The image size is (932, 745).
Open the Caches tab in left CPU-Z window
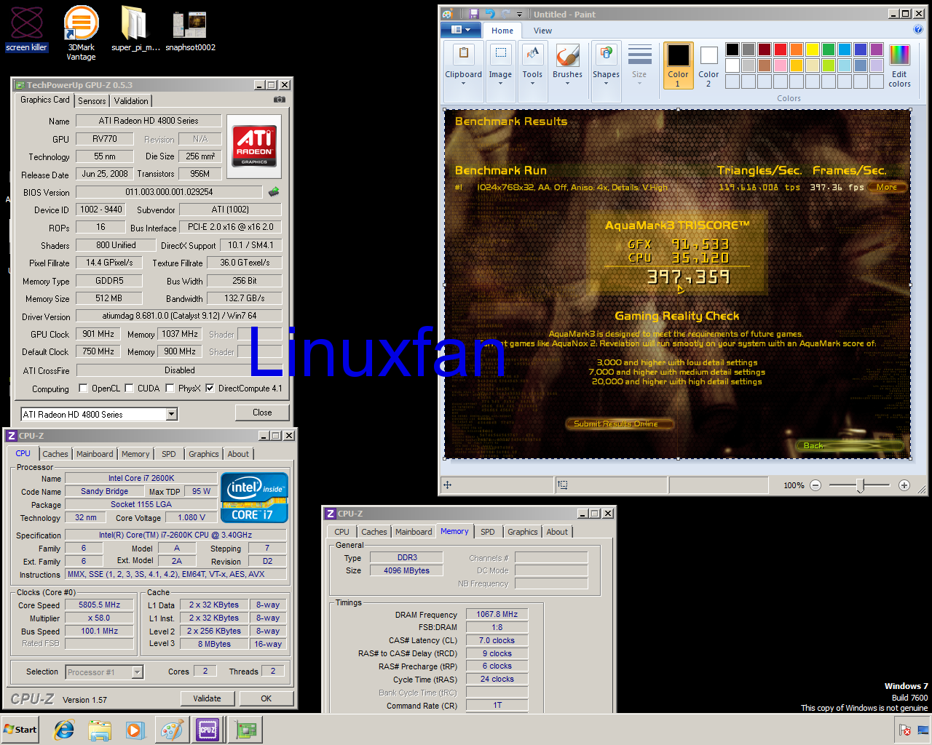[x=55, y=454]
